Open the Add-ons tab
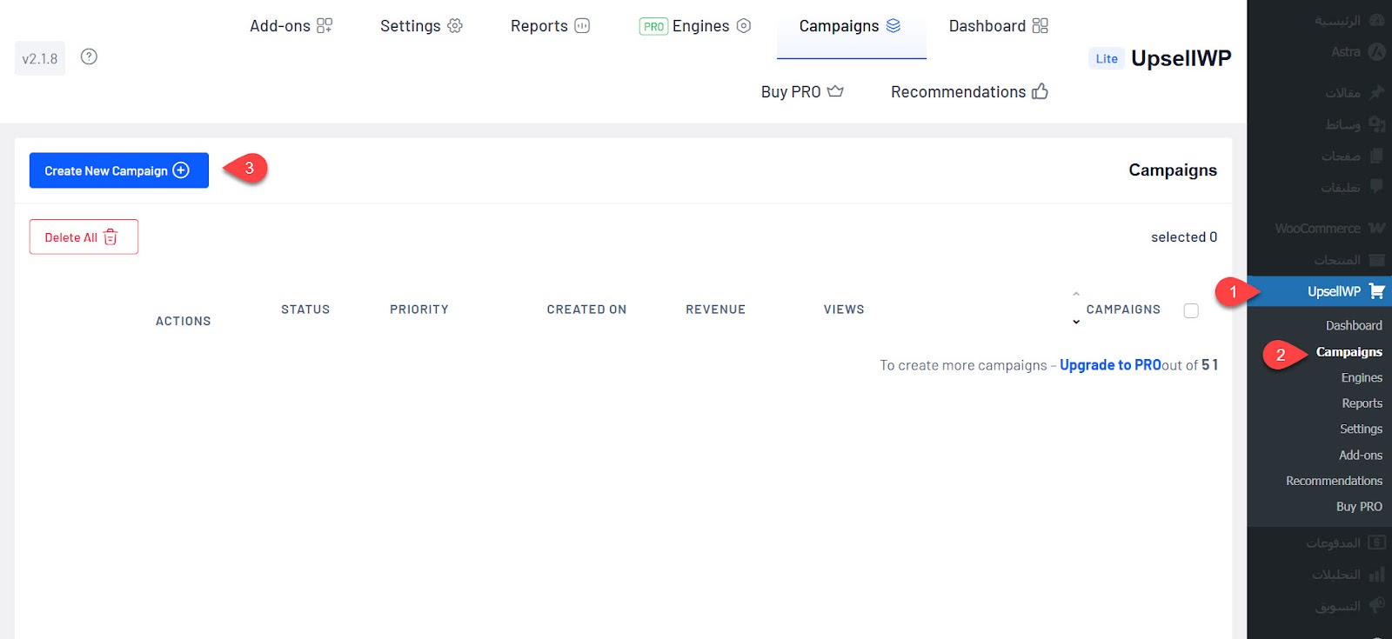Viewport: 1392px width, 639px height. [x=291, y=26]
